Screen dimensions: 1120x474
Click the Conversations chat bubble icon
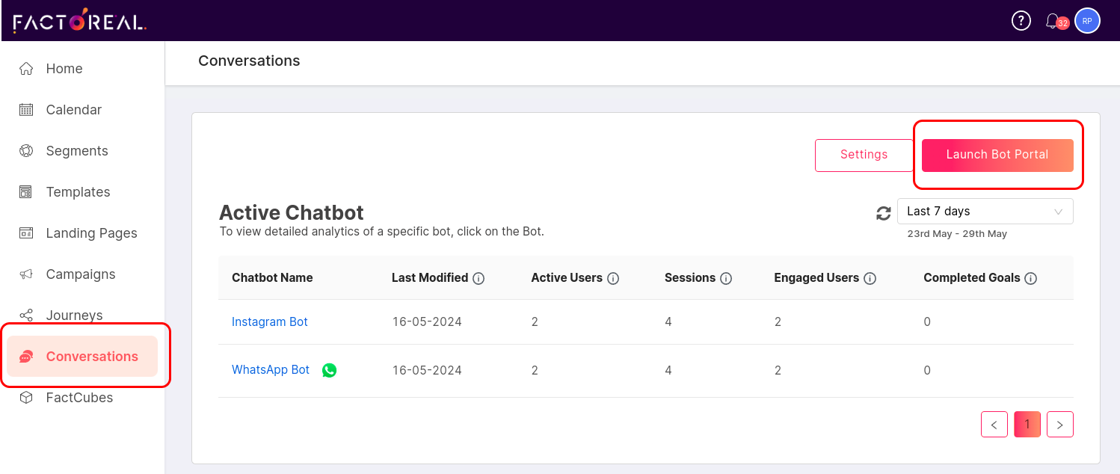coord(26,357)
